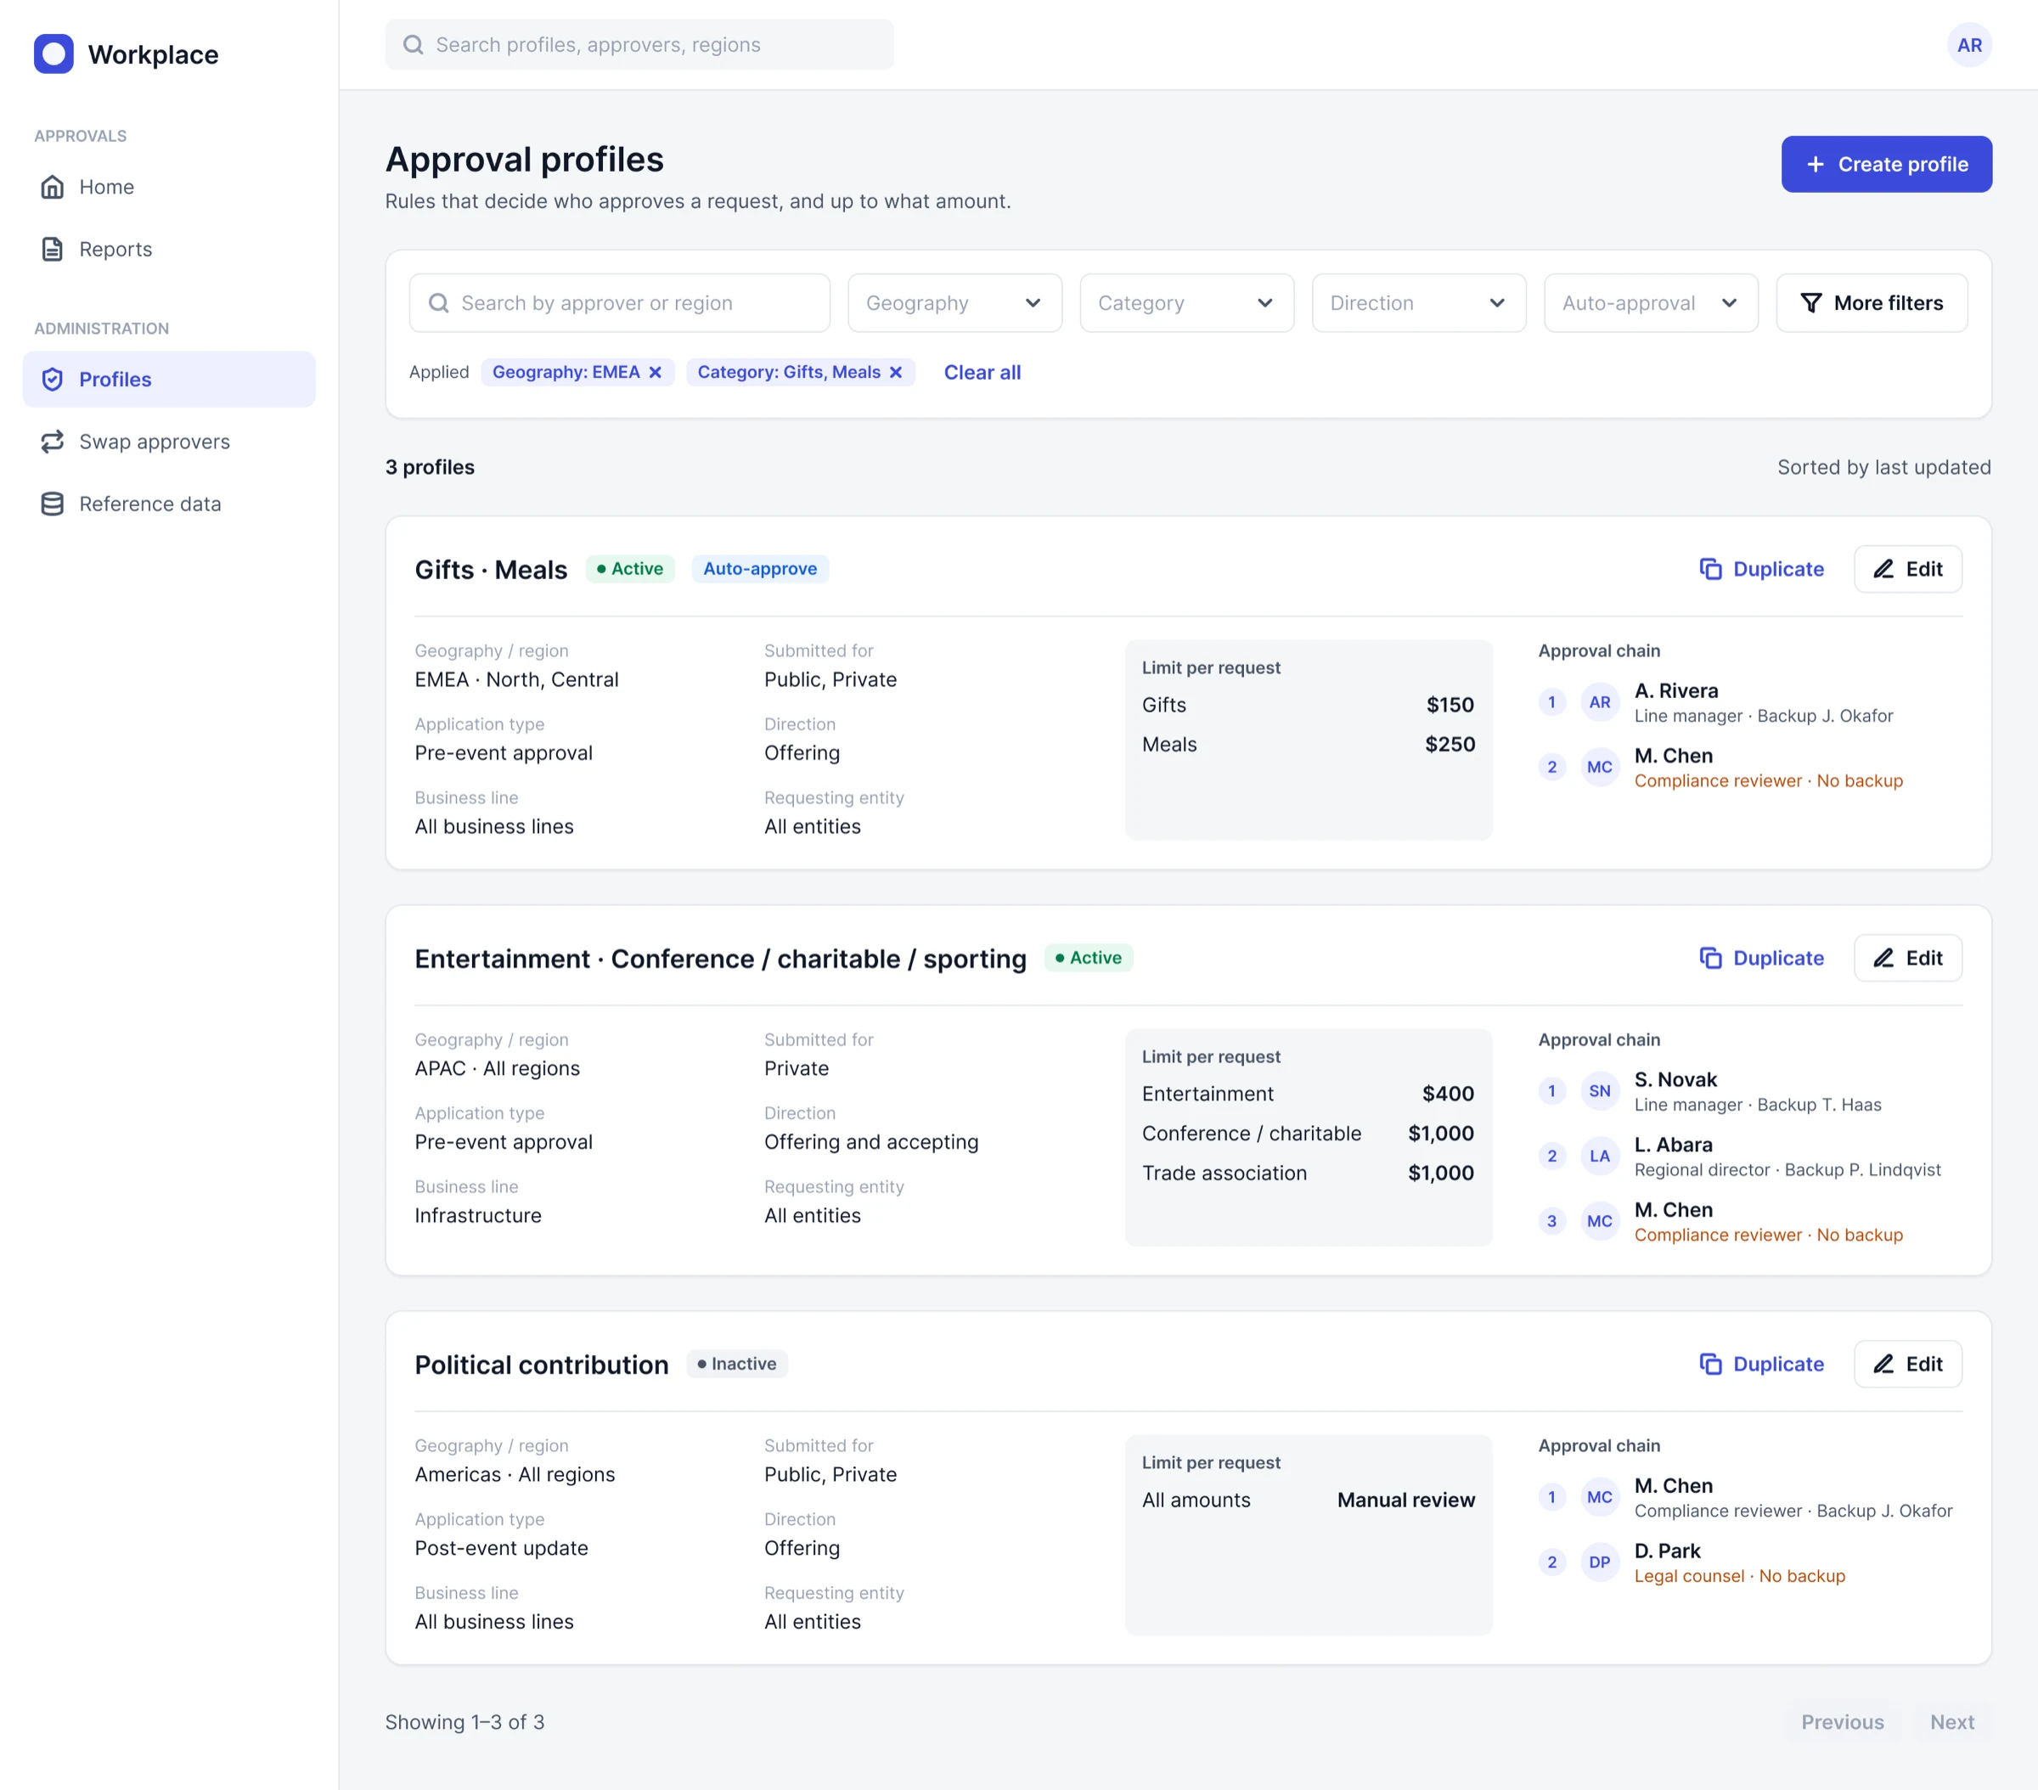
Task: Focus the top profiles, approvers, regions search box
Action: pos(639,45)
